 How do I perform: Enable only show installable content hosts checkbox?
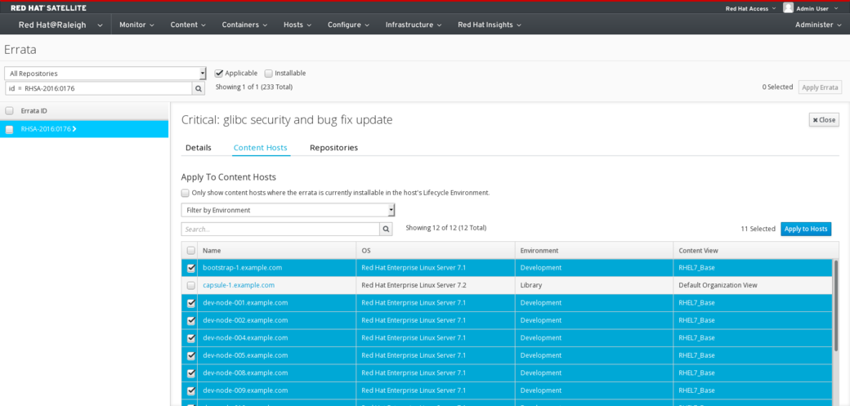click(186, 193)
